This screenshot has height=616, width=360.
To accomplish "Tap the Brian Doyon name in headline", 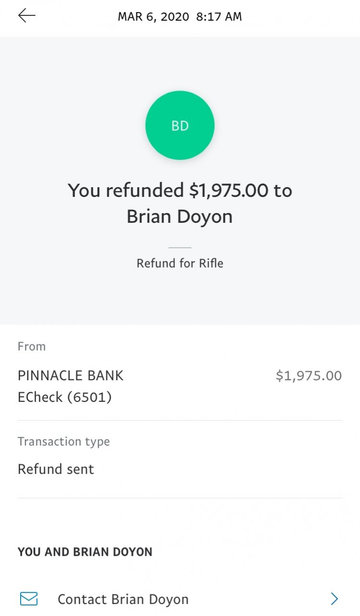I will pyautogui.click(x=180, y=217).
